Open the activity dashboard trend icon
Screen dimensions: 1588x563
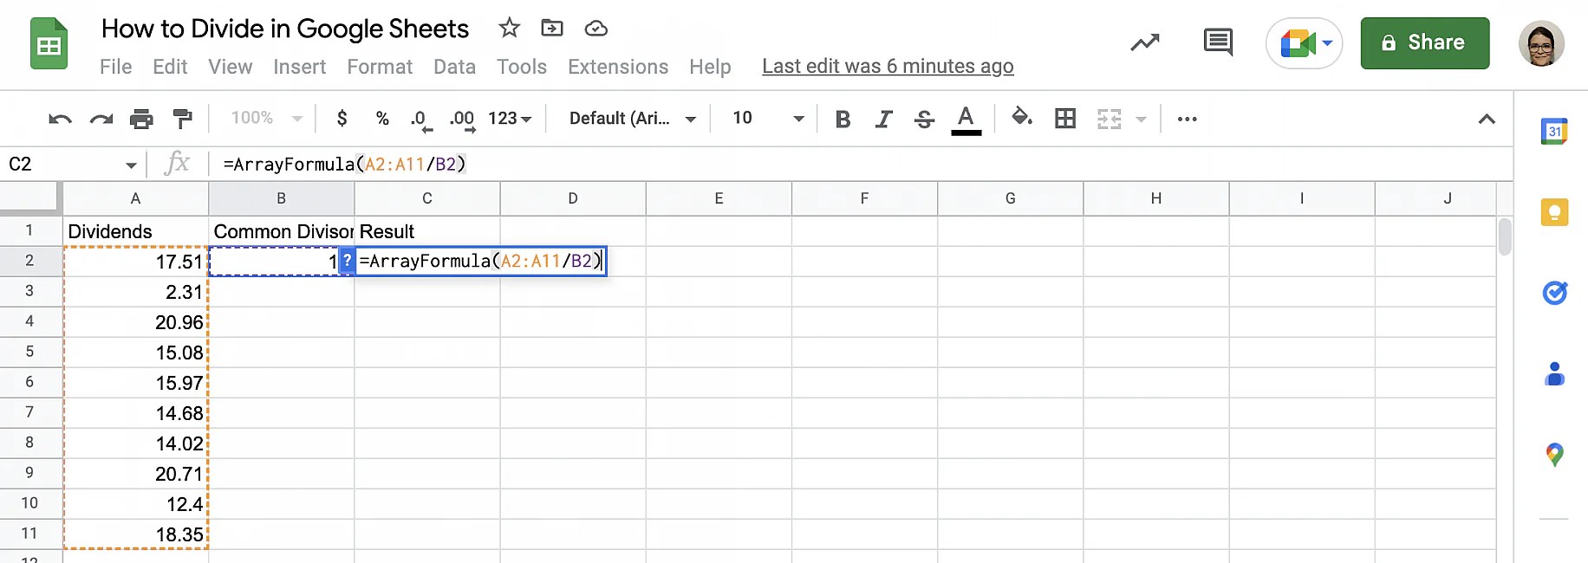(1145, 42)
